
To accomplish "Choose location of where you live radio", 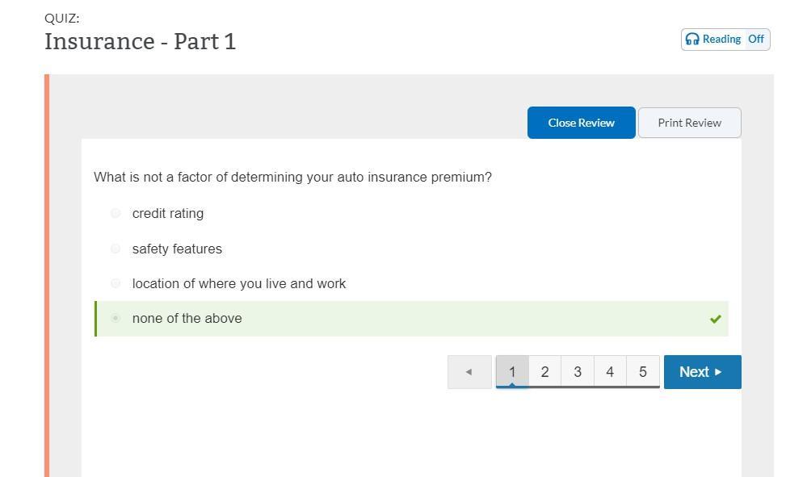I will (x=116, y=283).
